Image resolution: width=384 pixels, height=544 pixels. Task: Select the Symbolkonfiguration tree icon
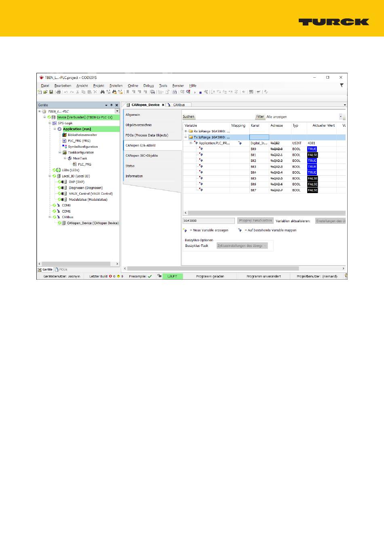pyautogui.click(x=64, y=147)
